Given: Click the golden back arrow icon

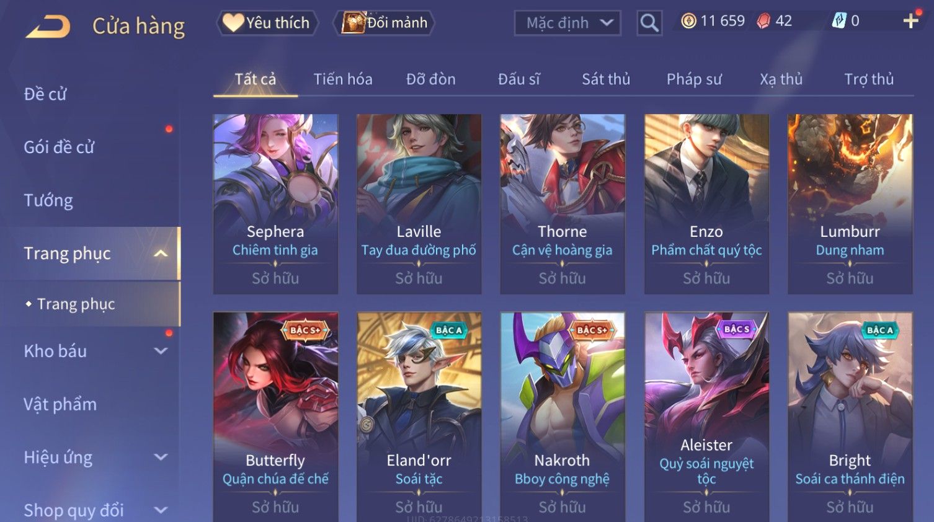Looking at the screenshot, I should [48, 27].
